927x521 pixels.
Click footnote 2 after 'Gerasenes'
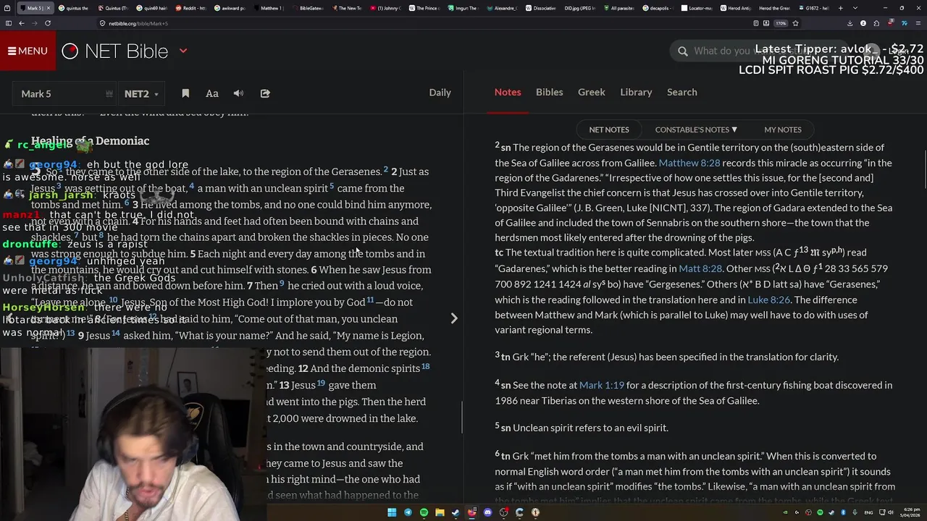(386, 169)
